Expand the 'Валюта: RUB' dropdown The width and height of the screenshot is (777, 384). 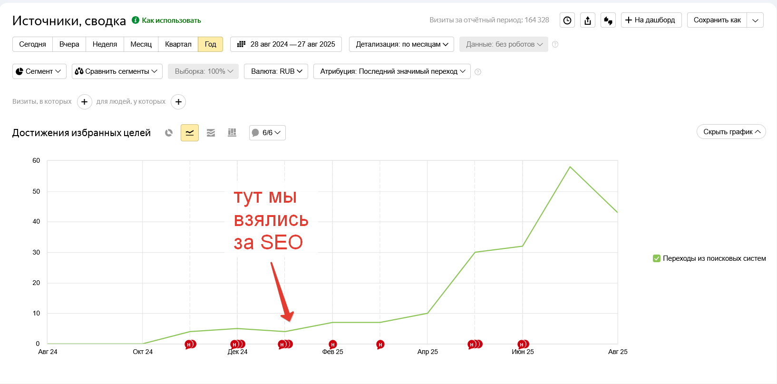pos(276,71)
